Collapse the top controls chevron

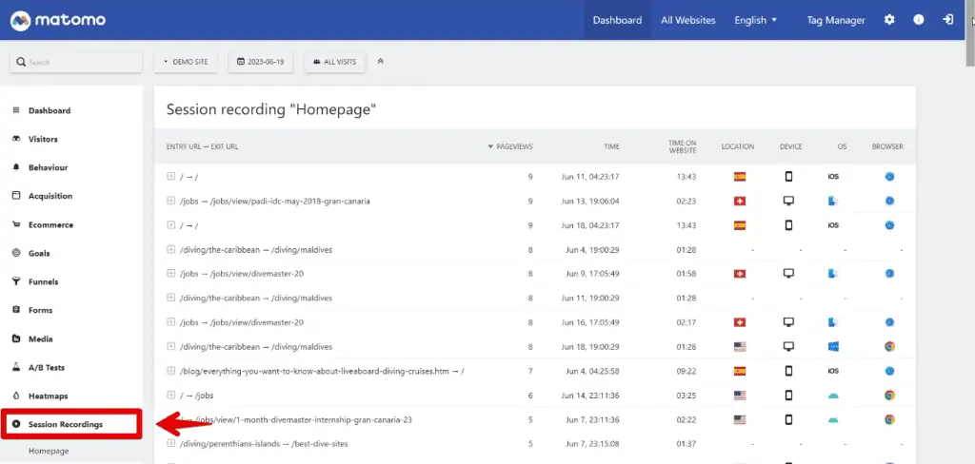[381, 62]
